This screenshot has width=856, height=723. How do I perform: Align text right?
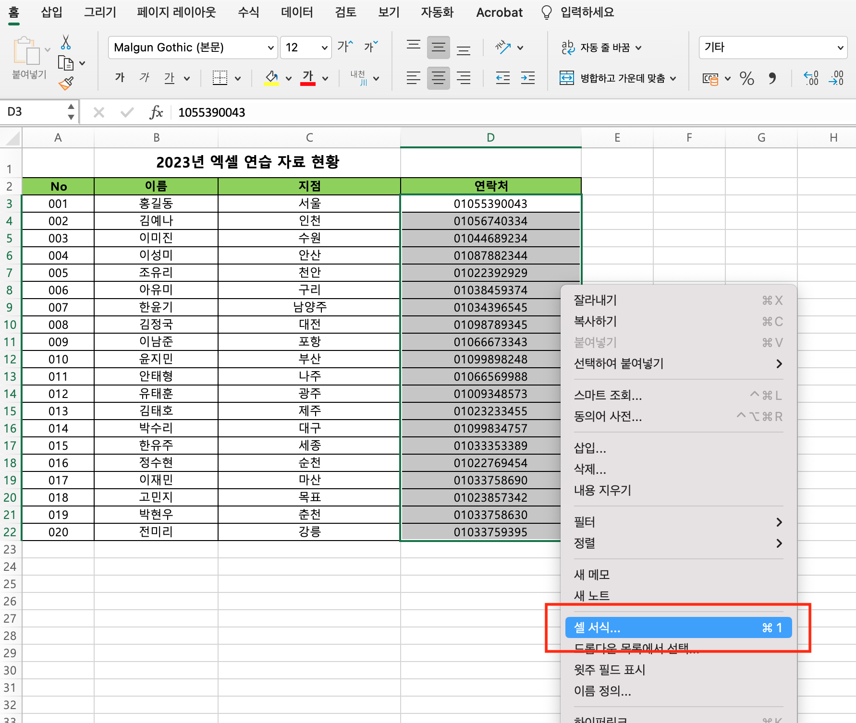[x=464, y=78]
